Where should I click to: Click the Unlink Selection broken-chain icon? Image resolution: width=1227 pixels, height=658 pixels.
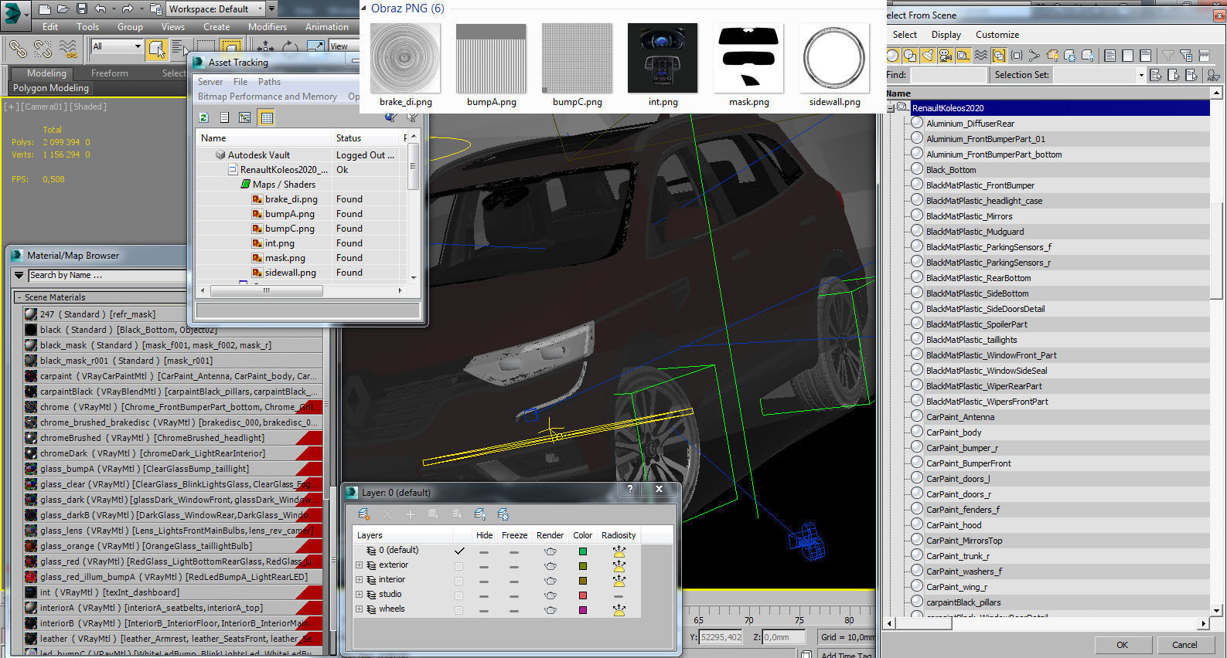tap(43, 49)
